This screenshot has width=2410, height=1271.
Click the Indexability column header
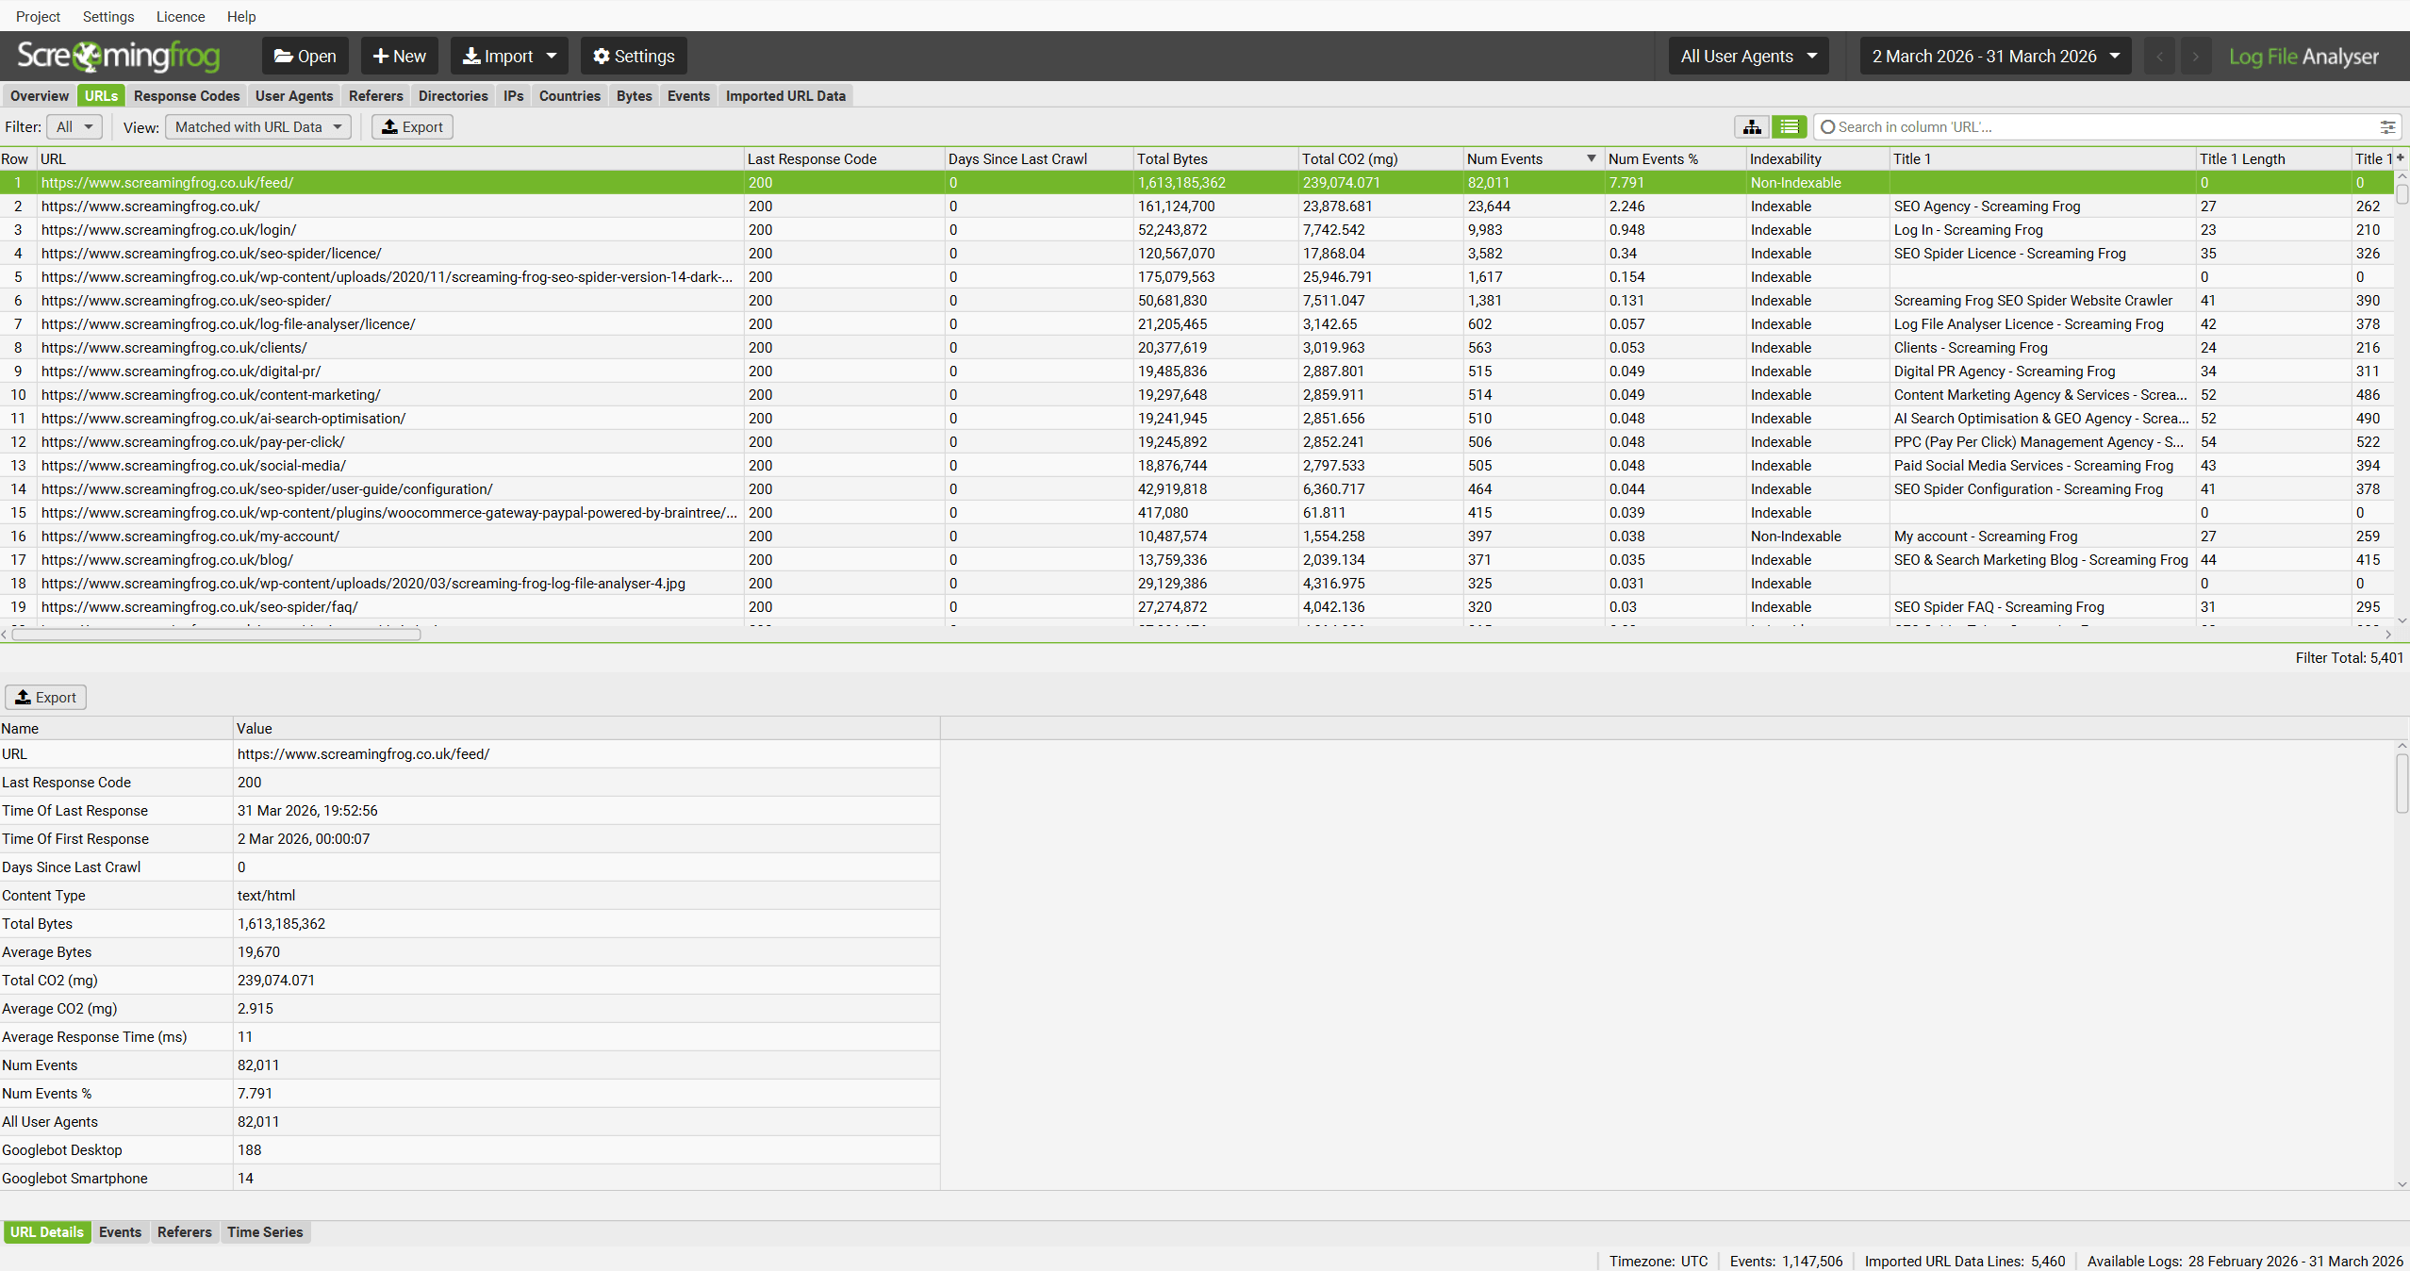point(1818,158)
